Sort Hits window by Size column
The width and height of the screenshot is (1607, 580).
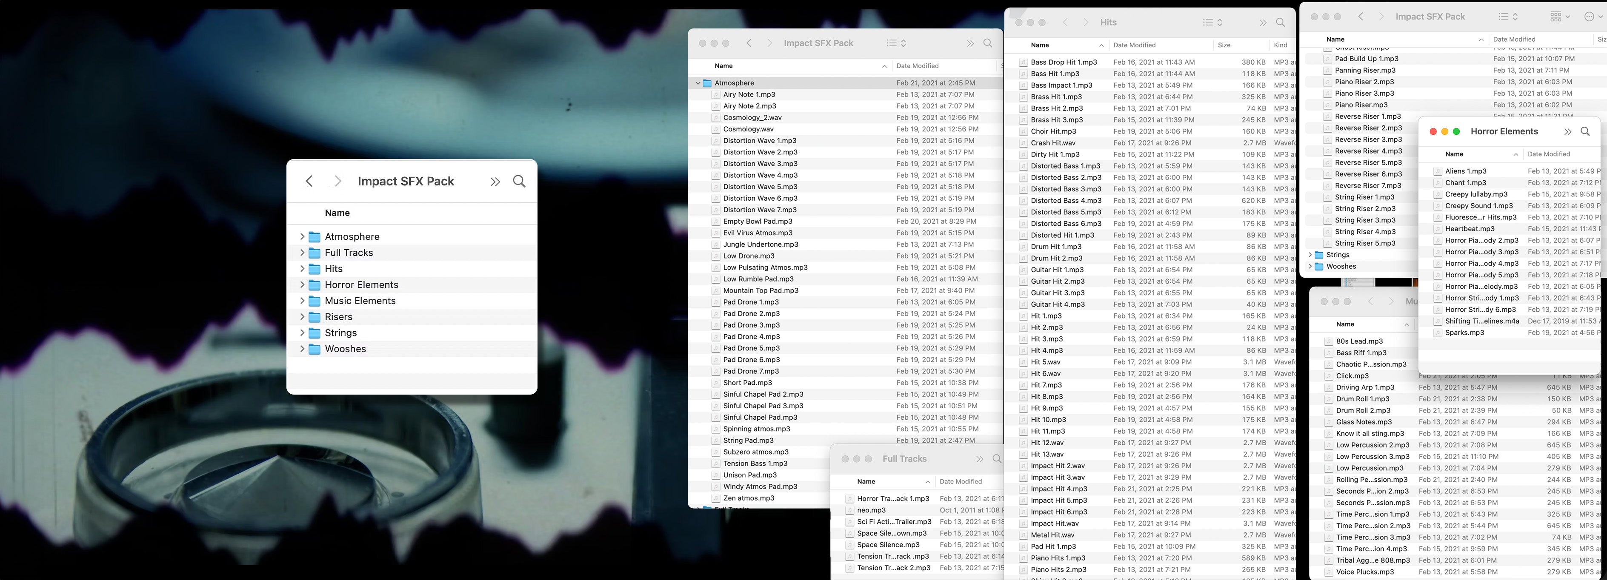point(1224,45)
